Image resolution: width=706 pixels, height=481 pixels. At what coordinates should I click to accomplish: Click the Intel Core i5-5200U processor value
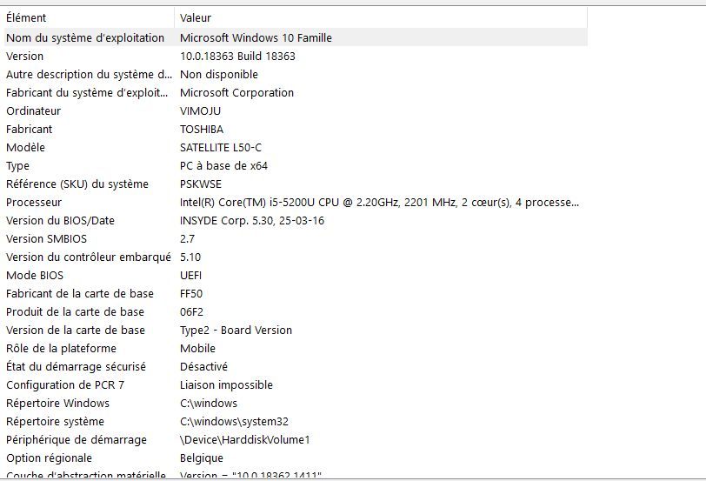click(x=380, y=202)
